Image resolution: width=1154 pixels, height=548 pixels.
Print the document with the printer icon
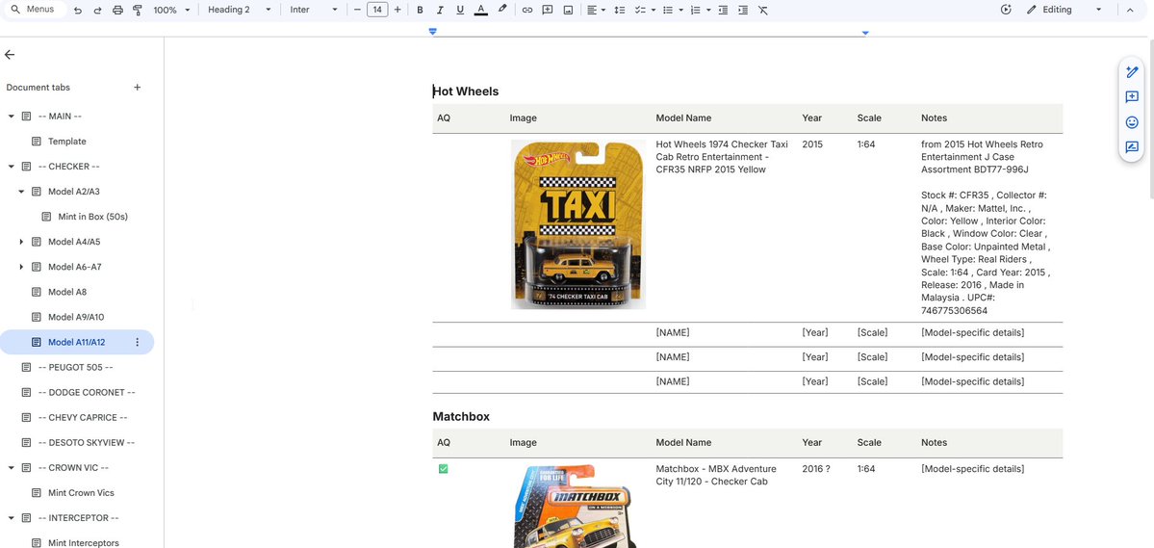click(x=117, y=11)
